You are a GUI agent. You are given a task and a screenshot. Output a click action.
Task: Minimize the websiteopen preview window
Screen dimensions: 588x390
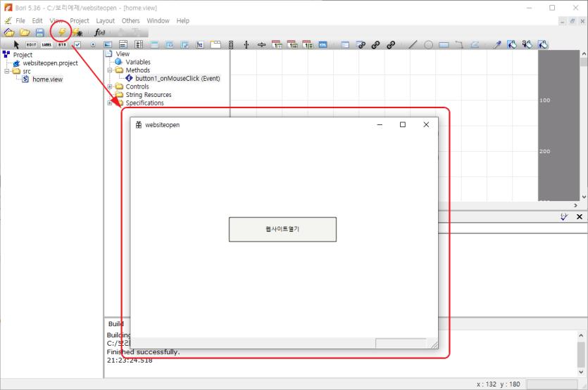tap(380, 124)
